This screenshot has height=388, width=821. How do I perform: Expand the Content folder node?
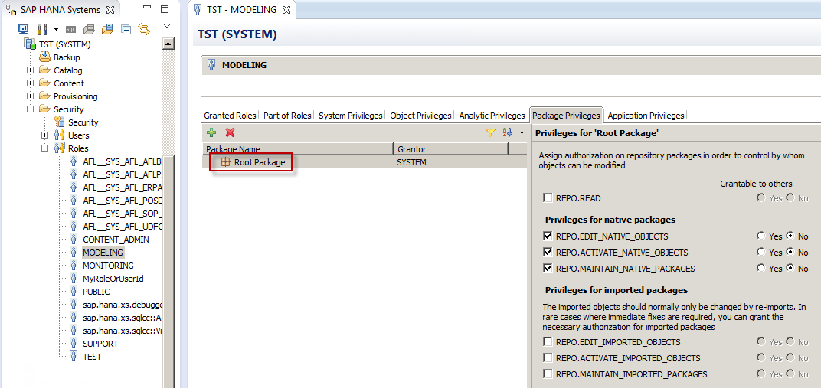tap(31, 83)
